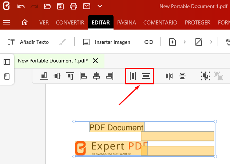Expand the quick access toolbar dropdown

click(x=100, y=6)
